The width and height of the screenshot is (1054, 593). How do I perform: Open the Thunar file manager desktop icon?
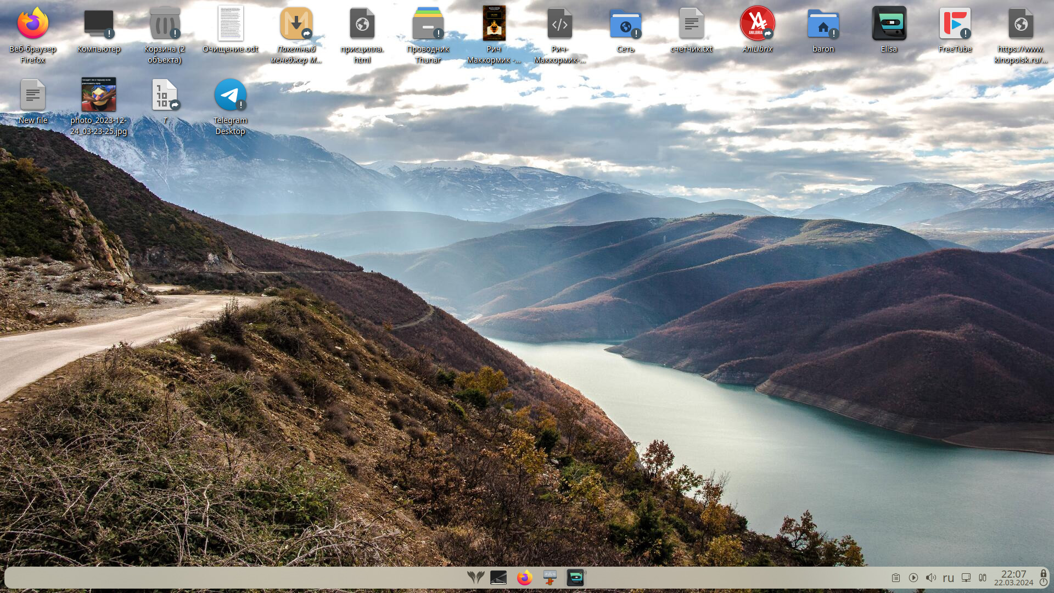[x=428, y=24]
